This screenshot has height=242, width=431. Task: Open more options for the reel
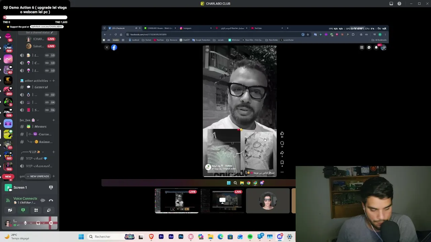pyautogui.click(x=282, y=172)
